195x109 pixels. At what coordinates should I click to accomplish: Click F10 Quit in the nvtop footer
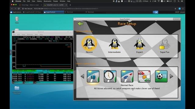pyautogui.click(x=37, y=82)
